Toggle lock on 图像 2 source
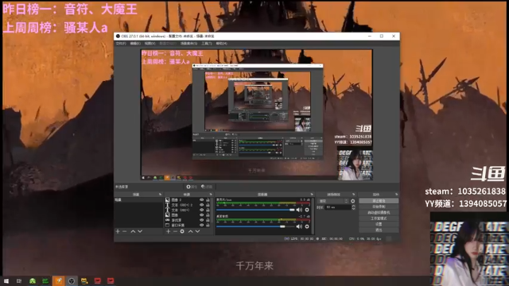The height and width of the screenshot is (286, 509). [x=208, y=199]
